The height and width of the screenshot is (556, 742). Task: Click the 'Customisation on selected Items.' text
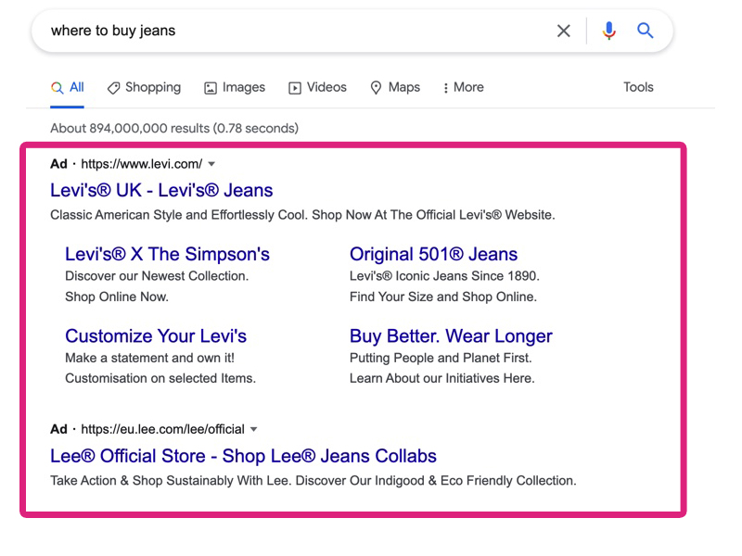[160, 378]
